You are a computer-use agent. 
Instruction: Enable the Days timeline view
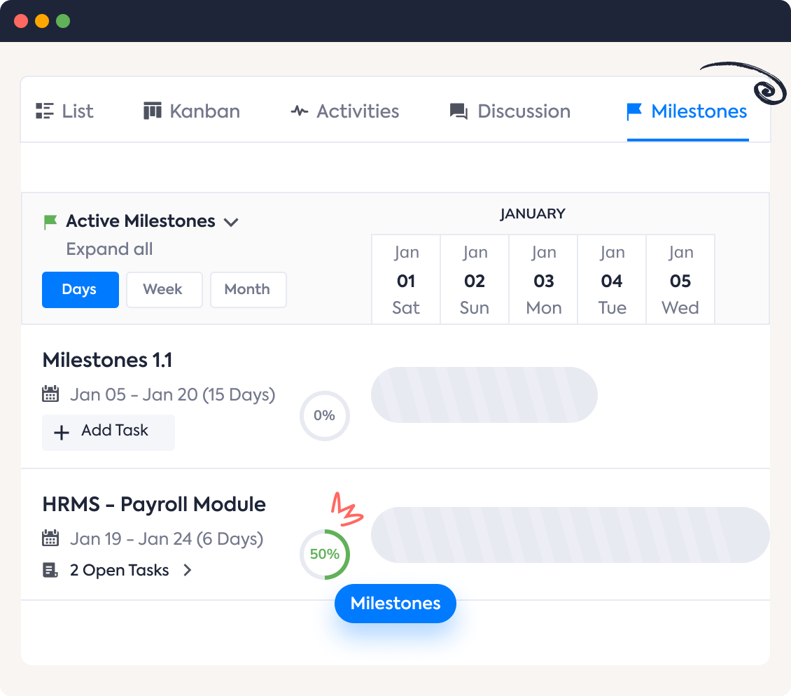[x=80, y=289]
